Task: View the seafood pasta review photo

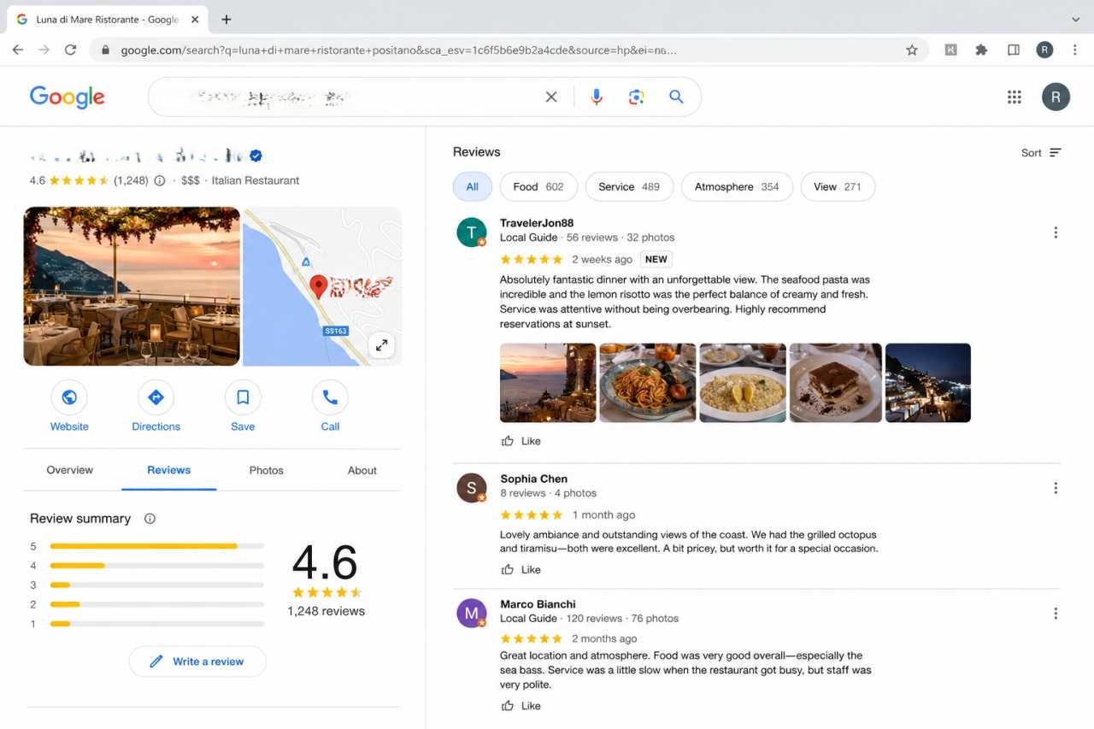Action: coord(648,383)
